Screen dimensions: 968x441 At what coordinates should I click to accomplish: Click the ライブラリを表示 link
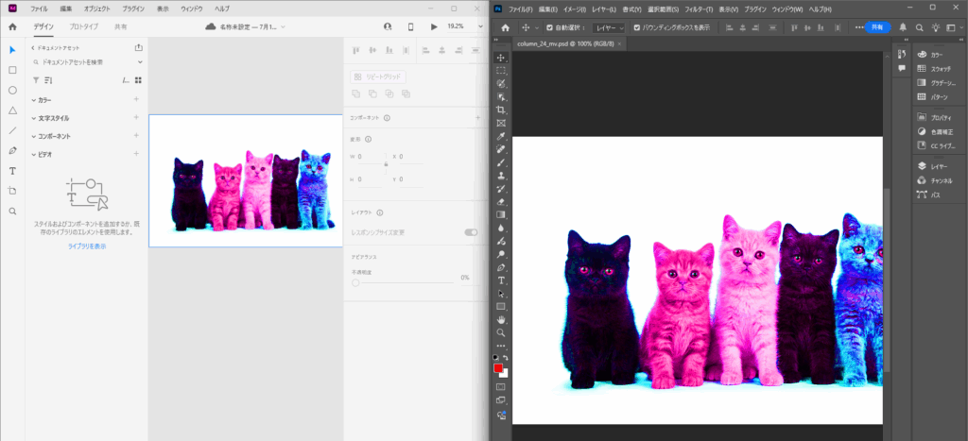tap(87, 246)
